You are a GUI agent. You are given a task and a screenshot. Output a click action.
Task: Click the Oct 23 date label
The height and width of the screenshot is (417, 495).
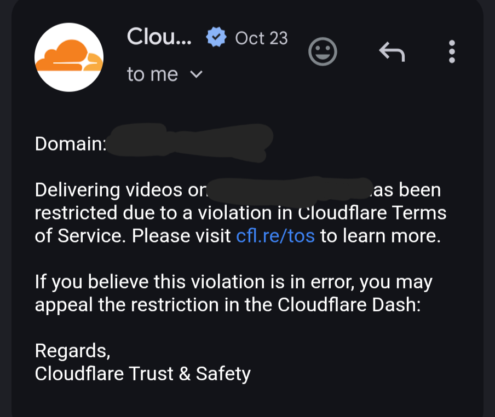pos(261,38)
